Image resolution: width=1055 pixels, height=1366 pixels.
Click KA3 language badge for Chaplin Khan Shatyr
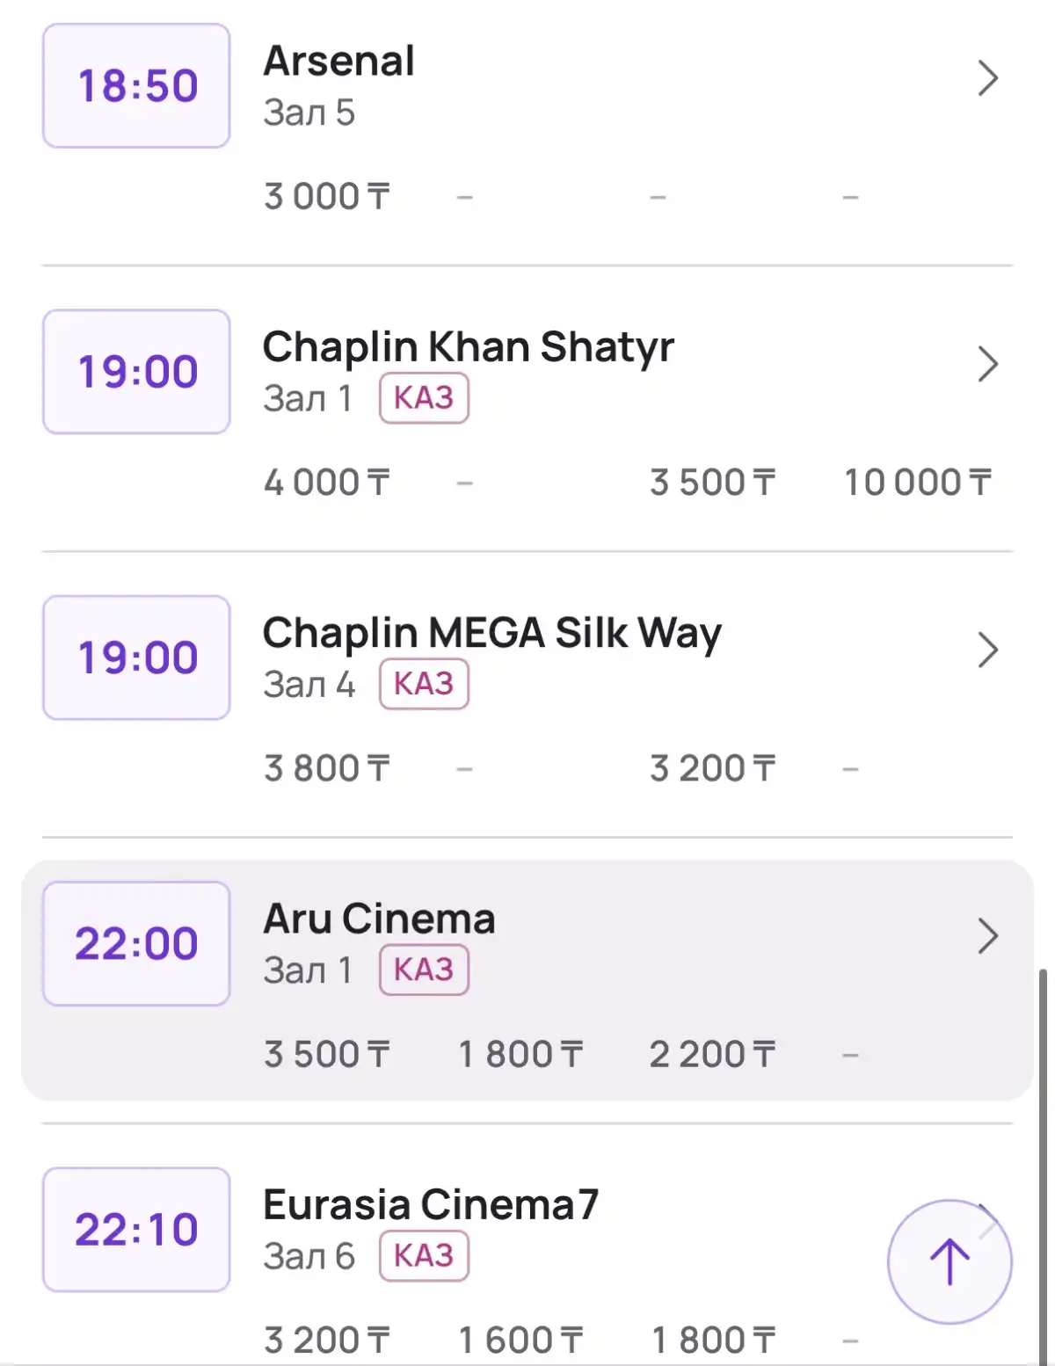(x=424, y=398)
